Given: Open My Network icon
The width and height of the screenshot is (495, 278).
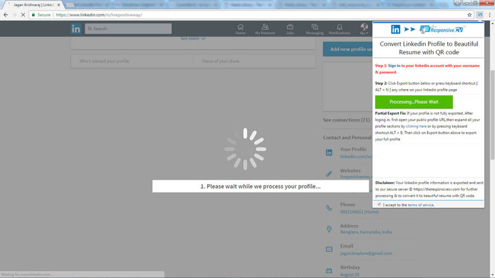Looking at the screenshot, I should [x=265, y=29].
